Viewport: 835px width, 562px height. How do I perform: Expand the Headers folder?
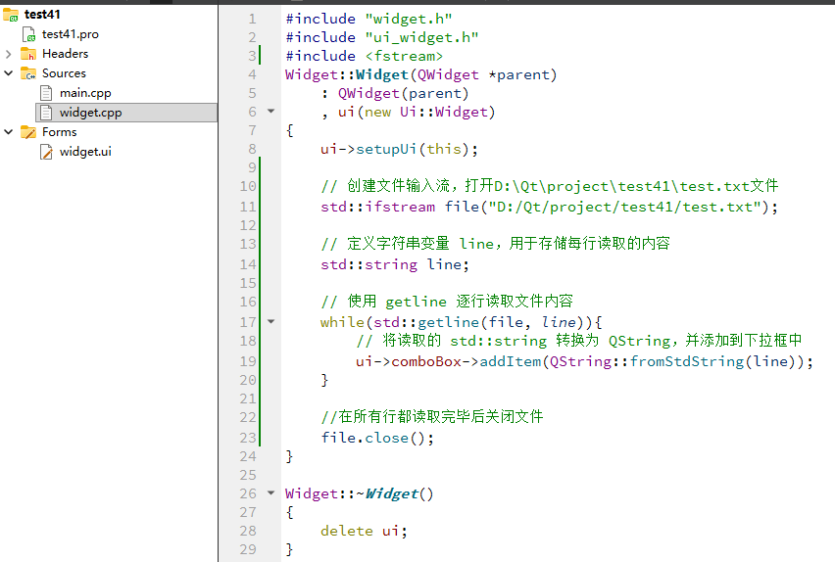point(8,54)
